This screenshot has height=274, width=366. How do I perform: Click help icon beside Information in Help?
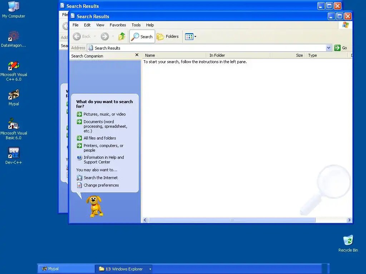(79, 157)
